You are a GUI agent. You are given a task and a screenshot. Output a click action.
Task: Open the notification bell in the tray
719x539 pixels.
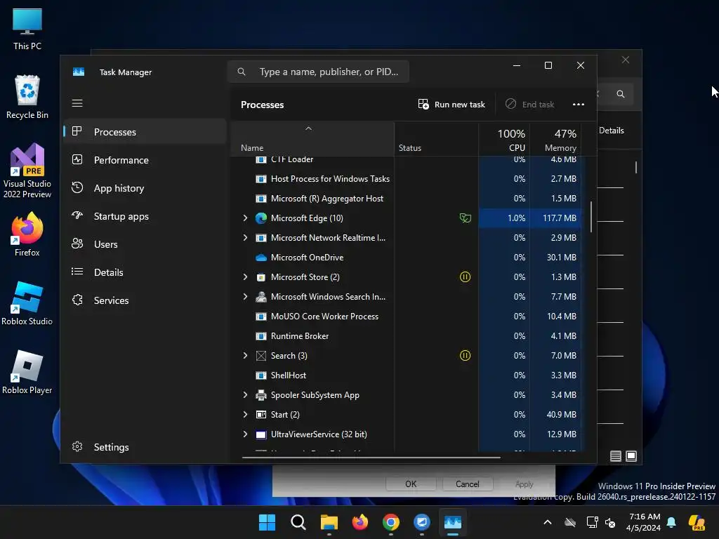(x=671, y=522)
